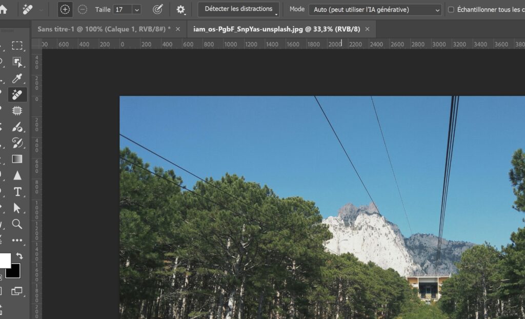Select the Object Selection tool
525x319 pixels.
click(x=17, y=62)
